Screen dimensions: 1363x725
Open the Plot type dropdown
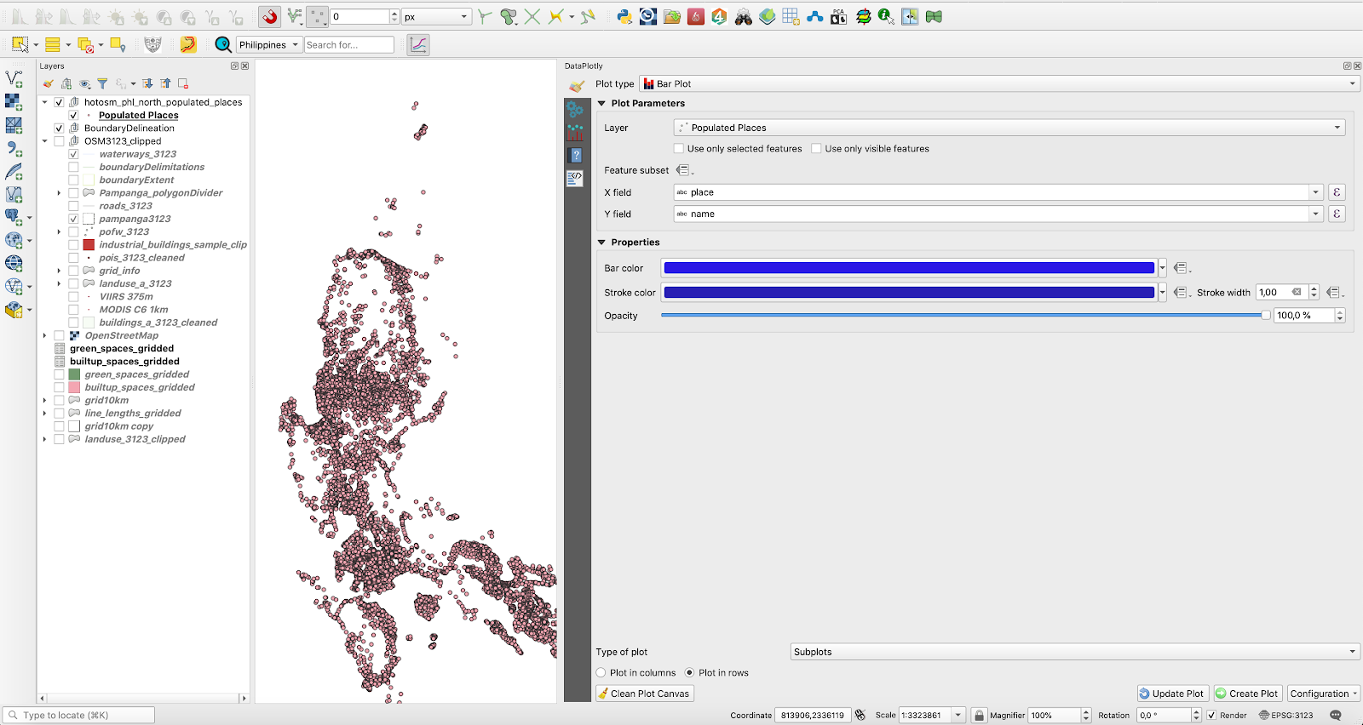click(x=997, y=83)
